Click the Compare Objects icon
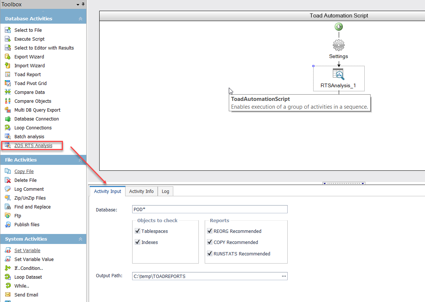Image resolution: width=425 pixels, height=302 pixels. pos(8,101)
